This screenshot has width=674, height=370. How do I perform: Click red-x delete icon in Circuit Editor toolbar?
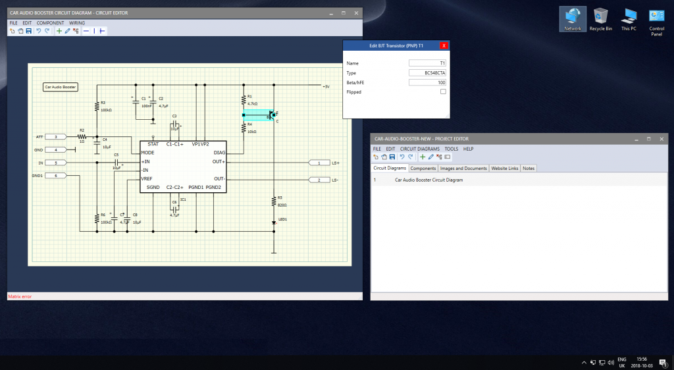click(x=76, y=31)
